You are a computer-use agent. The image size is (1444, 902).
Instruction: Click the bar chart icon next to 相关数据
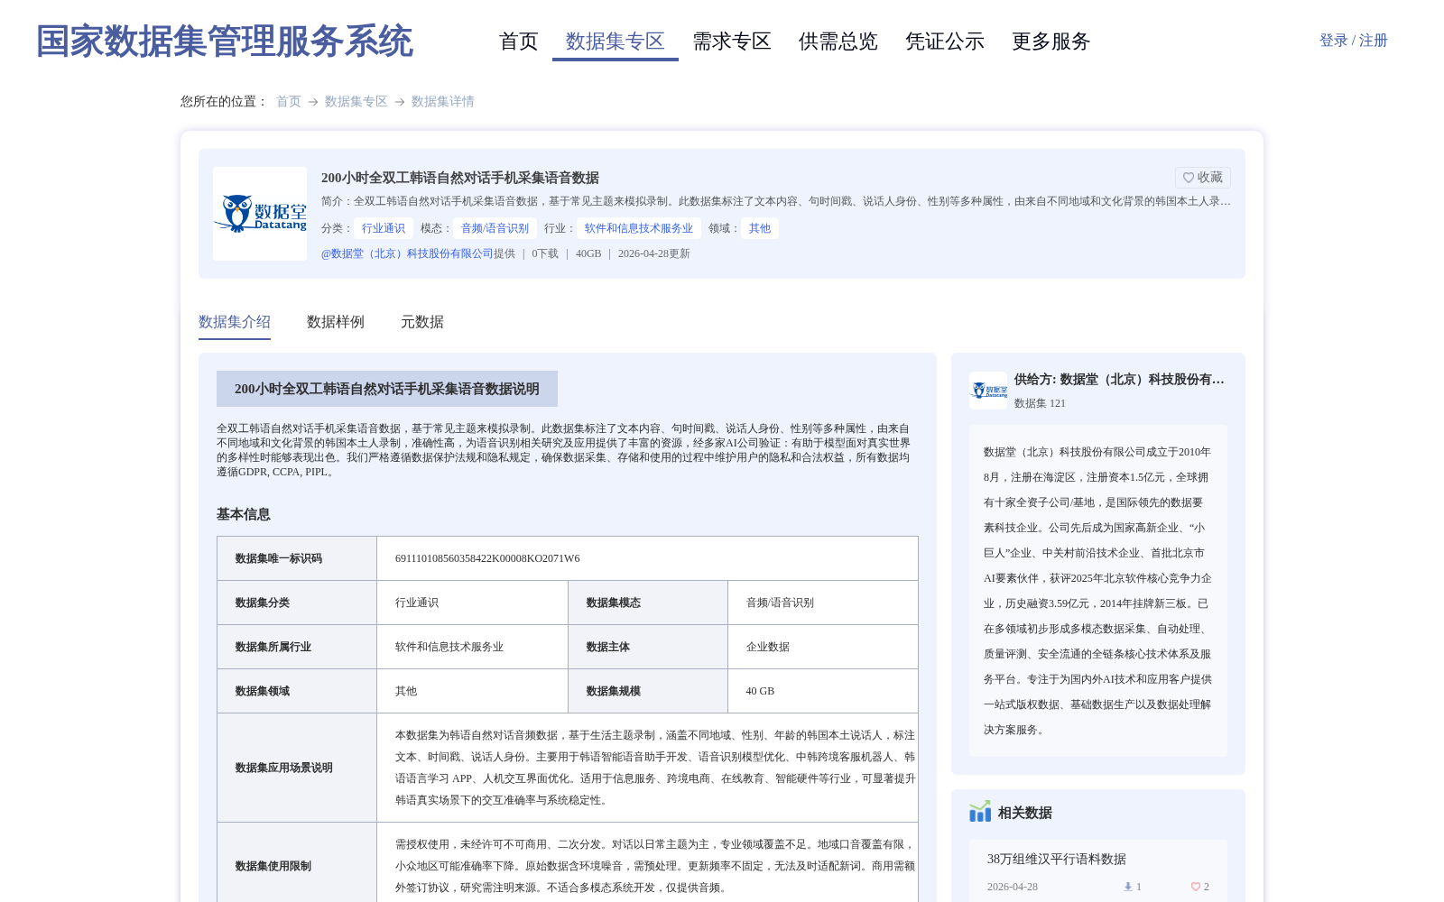click(980, 812)
